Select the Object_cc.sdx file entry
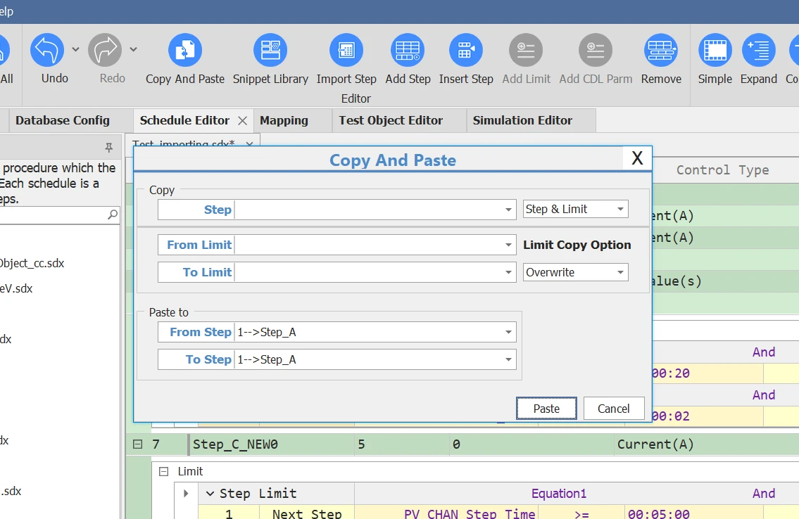 [32, 264]
